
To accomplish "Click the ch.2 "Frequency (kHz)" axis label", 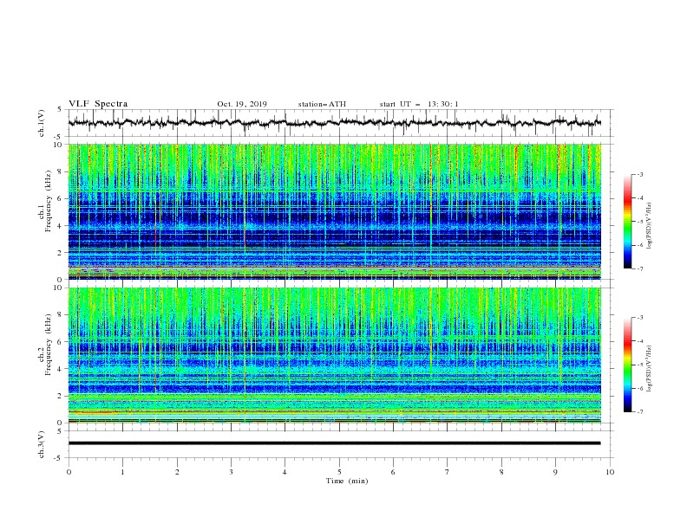I will pyautogui.click(x=48, y=345).
